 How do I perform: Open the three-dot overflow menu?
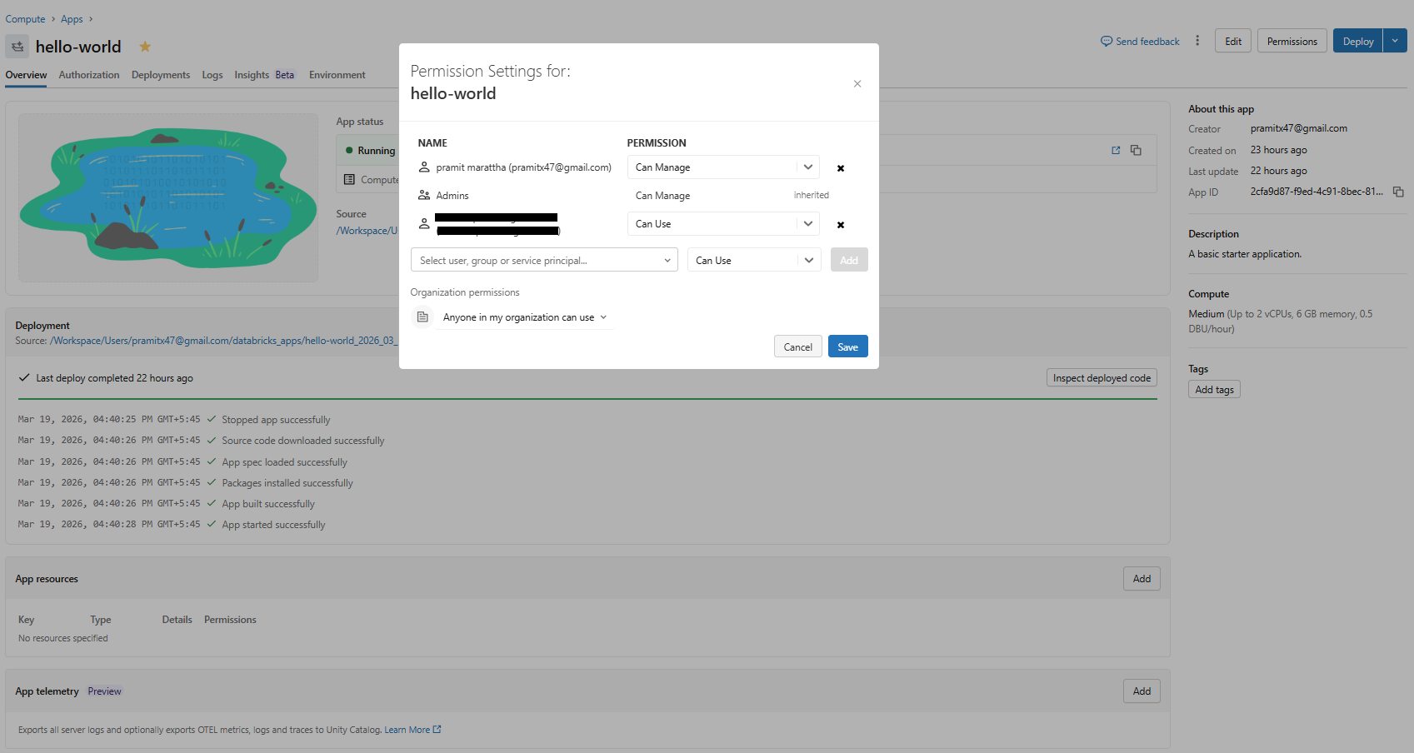1197,40
